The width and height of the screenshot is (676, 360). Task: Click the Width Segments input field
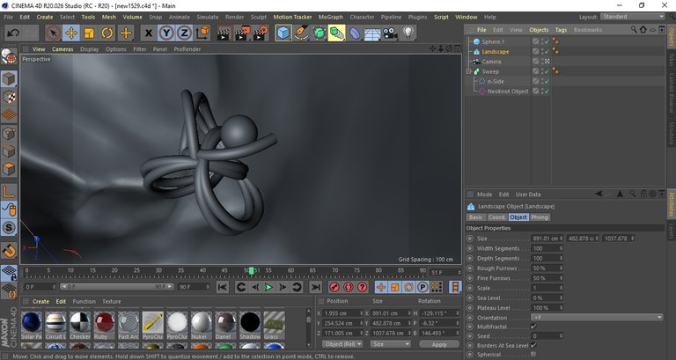pyautogui.click(x=545, y=248)
